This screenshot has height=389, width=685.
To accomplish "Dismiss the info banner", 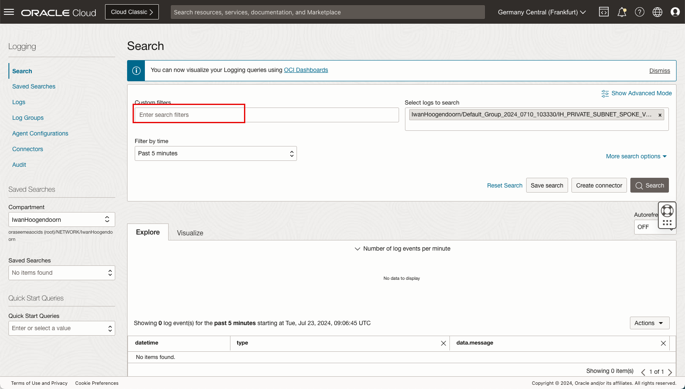I will tap(660, 71).
